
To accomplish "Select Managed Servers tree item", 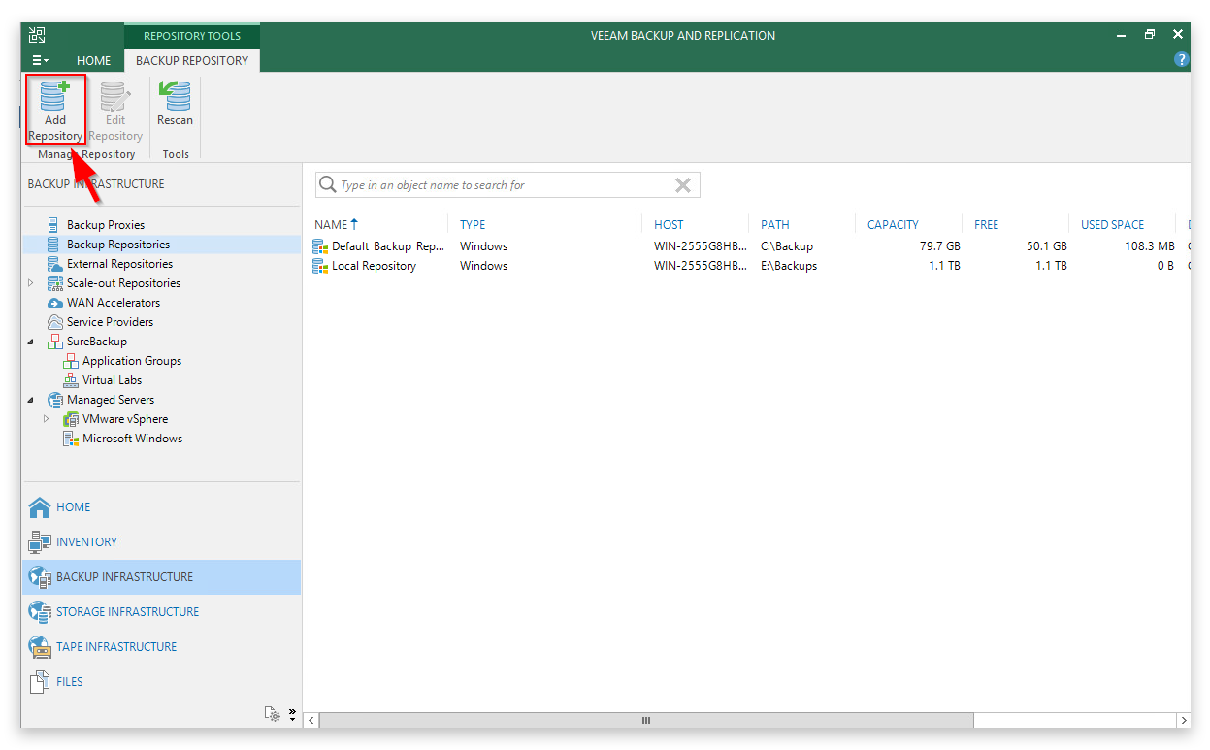I will 111,400.
